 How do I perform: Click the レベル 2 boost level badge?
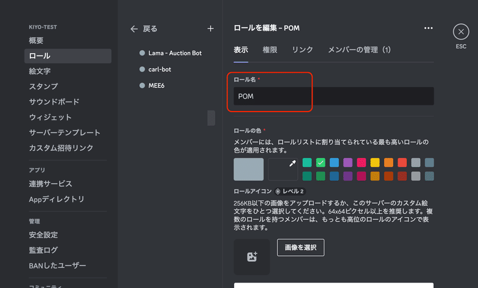(x=290, y=191)
